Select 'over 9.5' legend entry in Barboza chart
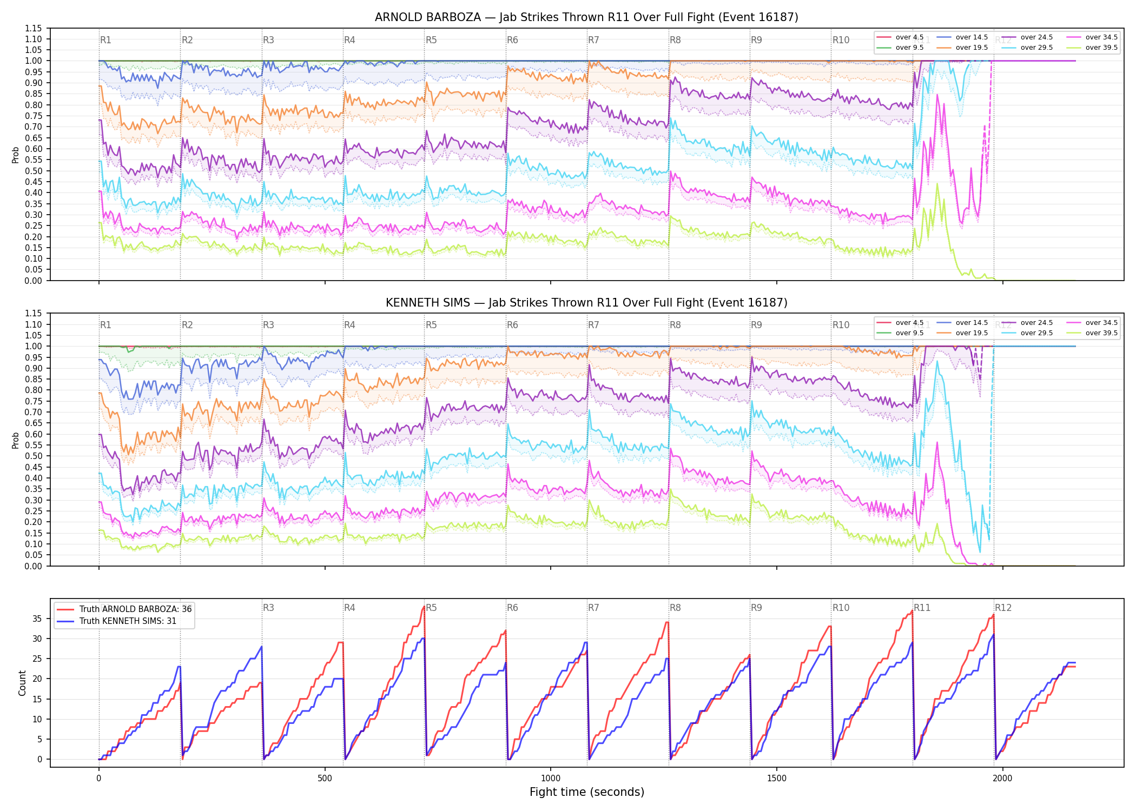1136x811 pixels. [900, 48]
